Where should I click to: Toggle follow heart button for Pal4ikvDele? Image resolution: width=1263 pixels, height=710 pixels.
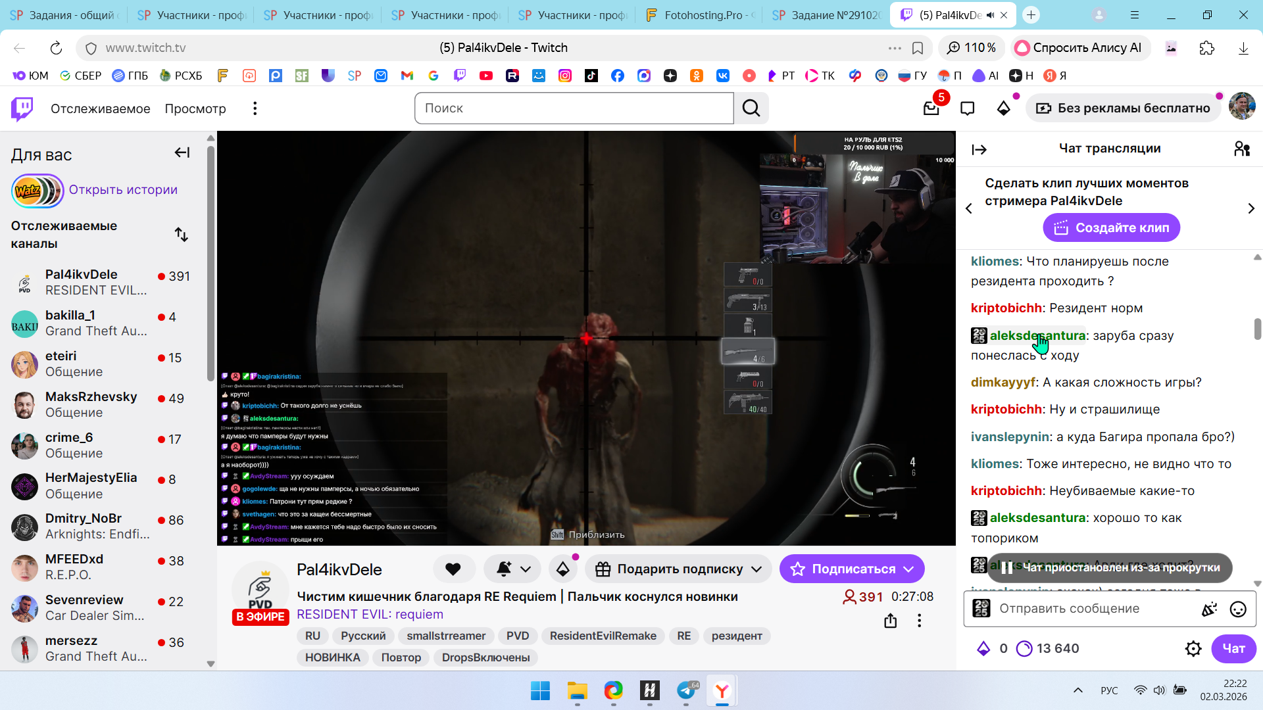453,569
